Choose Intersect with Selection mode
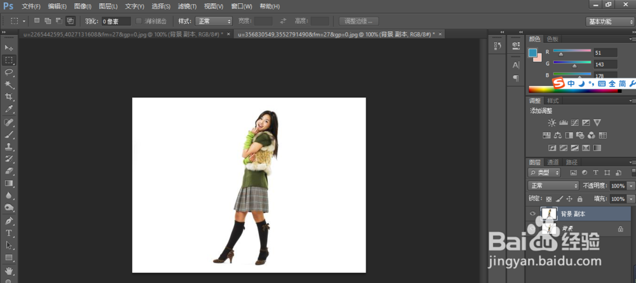This screenshot has width=636, height=283. pyautogui.click(x=71, y=21)
